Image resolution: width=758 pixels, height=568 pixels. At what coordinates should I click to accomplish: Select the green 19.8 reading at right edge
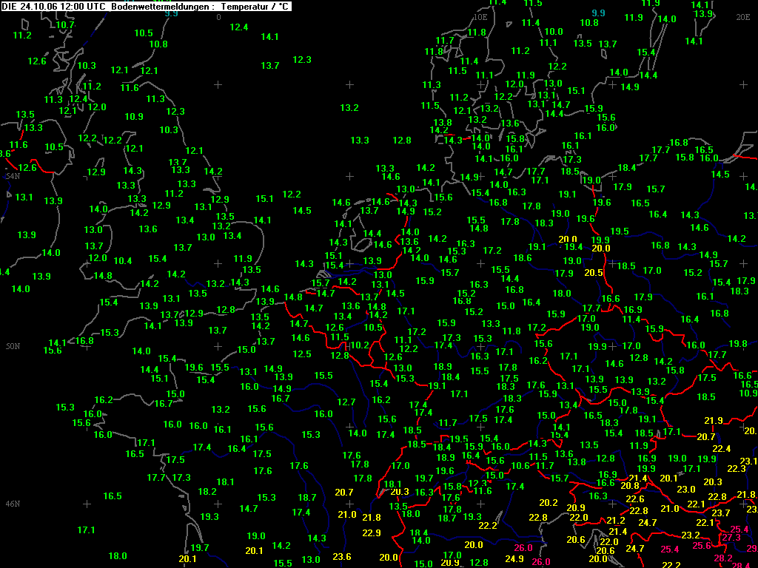tap(738, 343)
